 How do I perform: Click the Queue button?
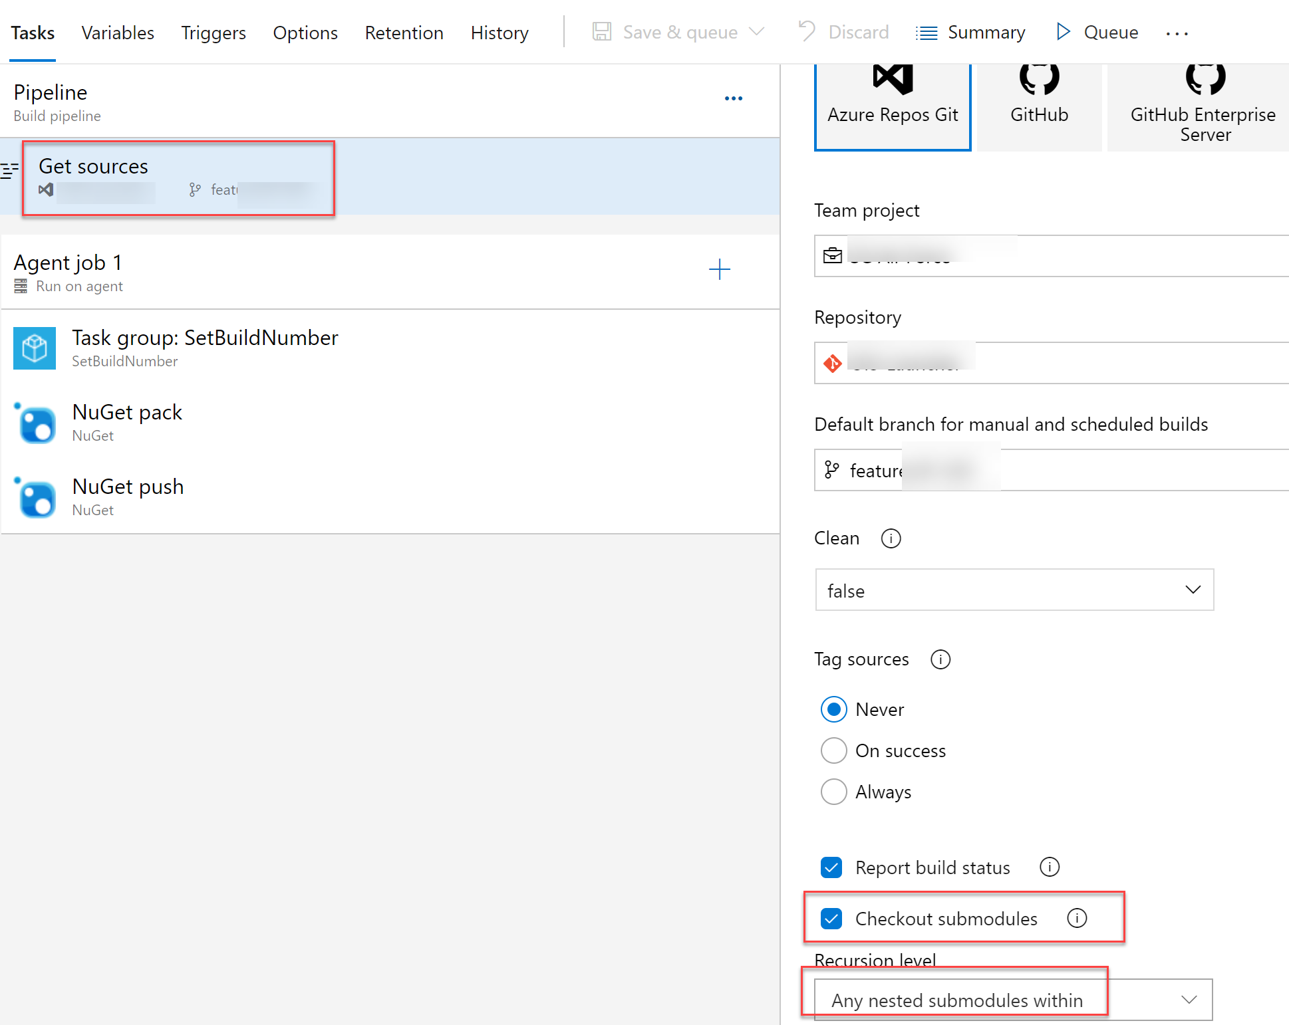click(x=1097, y=32)
